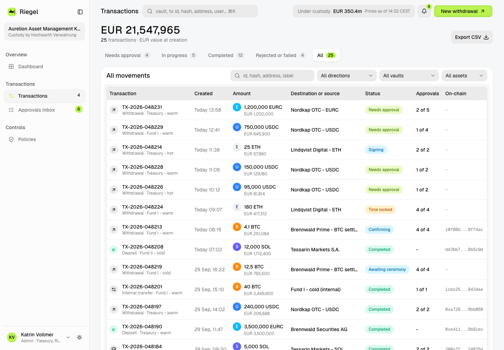Viewport: 504px width, 350px height.
Task: Open Dashboard in the sidebar
Action: 44,66
